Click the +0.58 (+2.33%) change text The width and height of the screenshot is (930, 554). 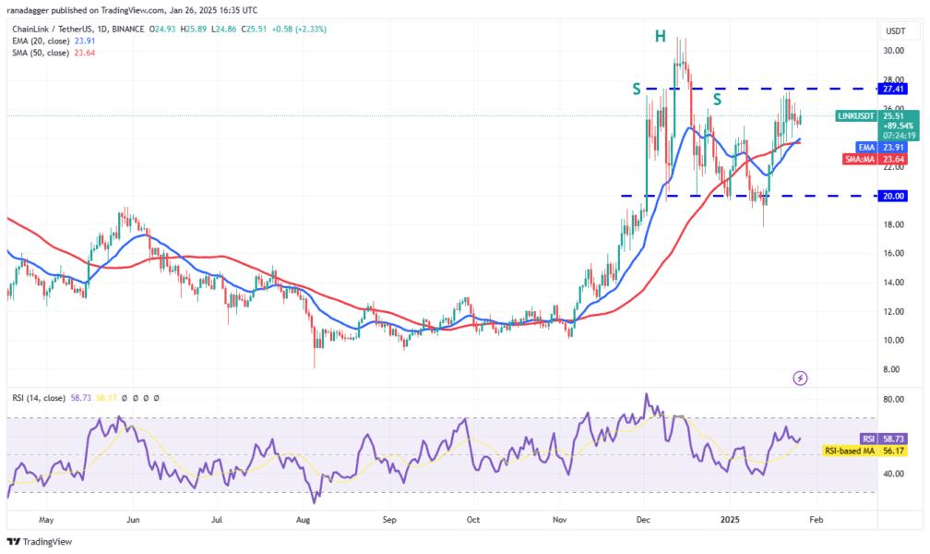(300, 30)
